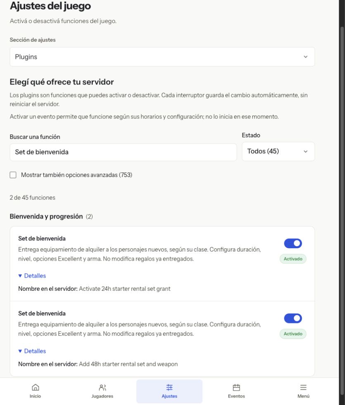Open the Inicio home icon
The width and height of the screenshot is (345, 405).
(x=35, y=387)
